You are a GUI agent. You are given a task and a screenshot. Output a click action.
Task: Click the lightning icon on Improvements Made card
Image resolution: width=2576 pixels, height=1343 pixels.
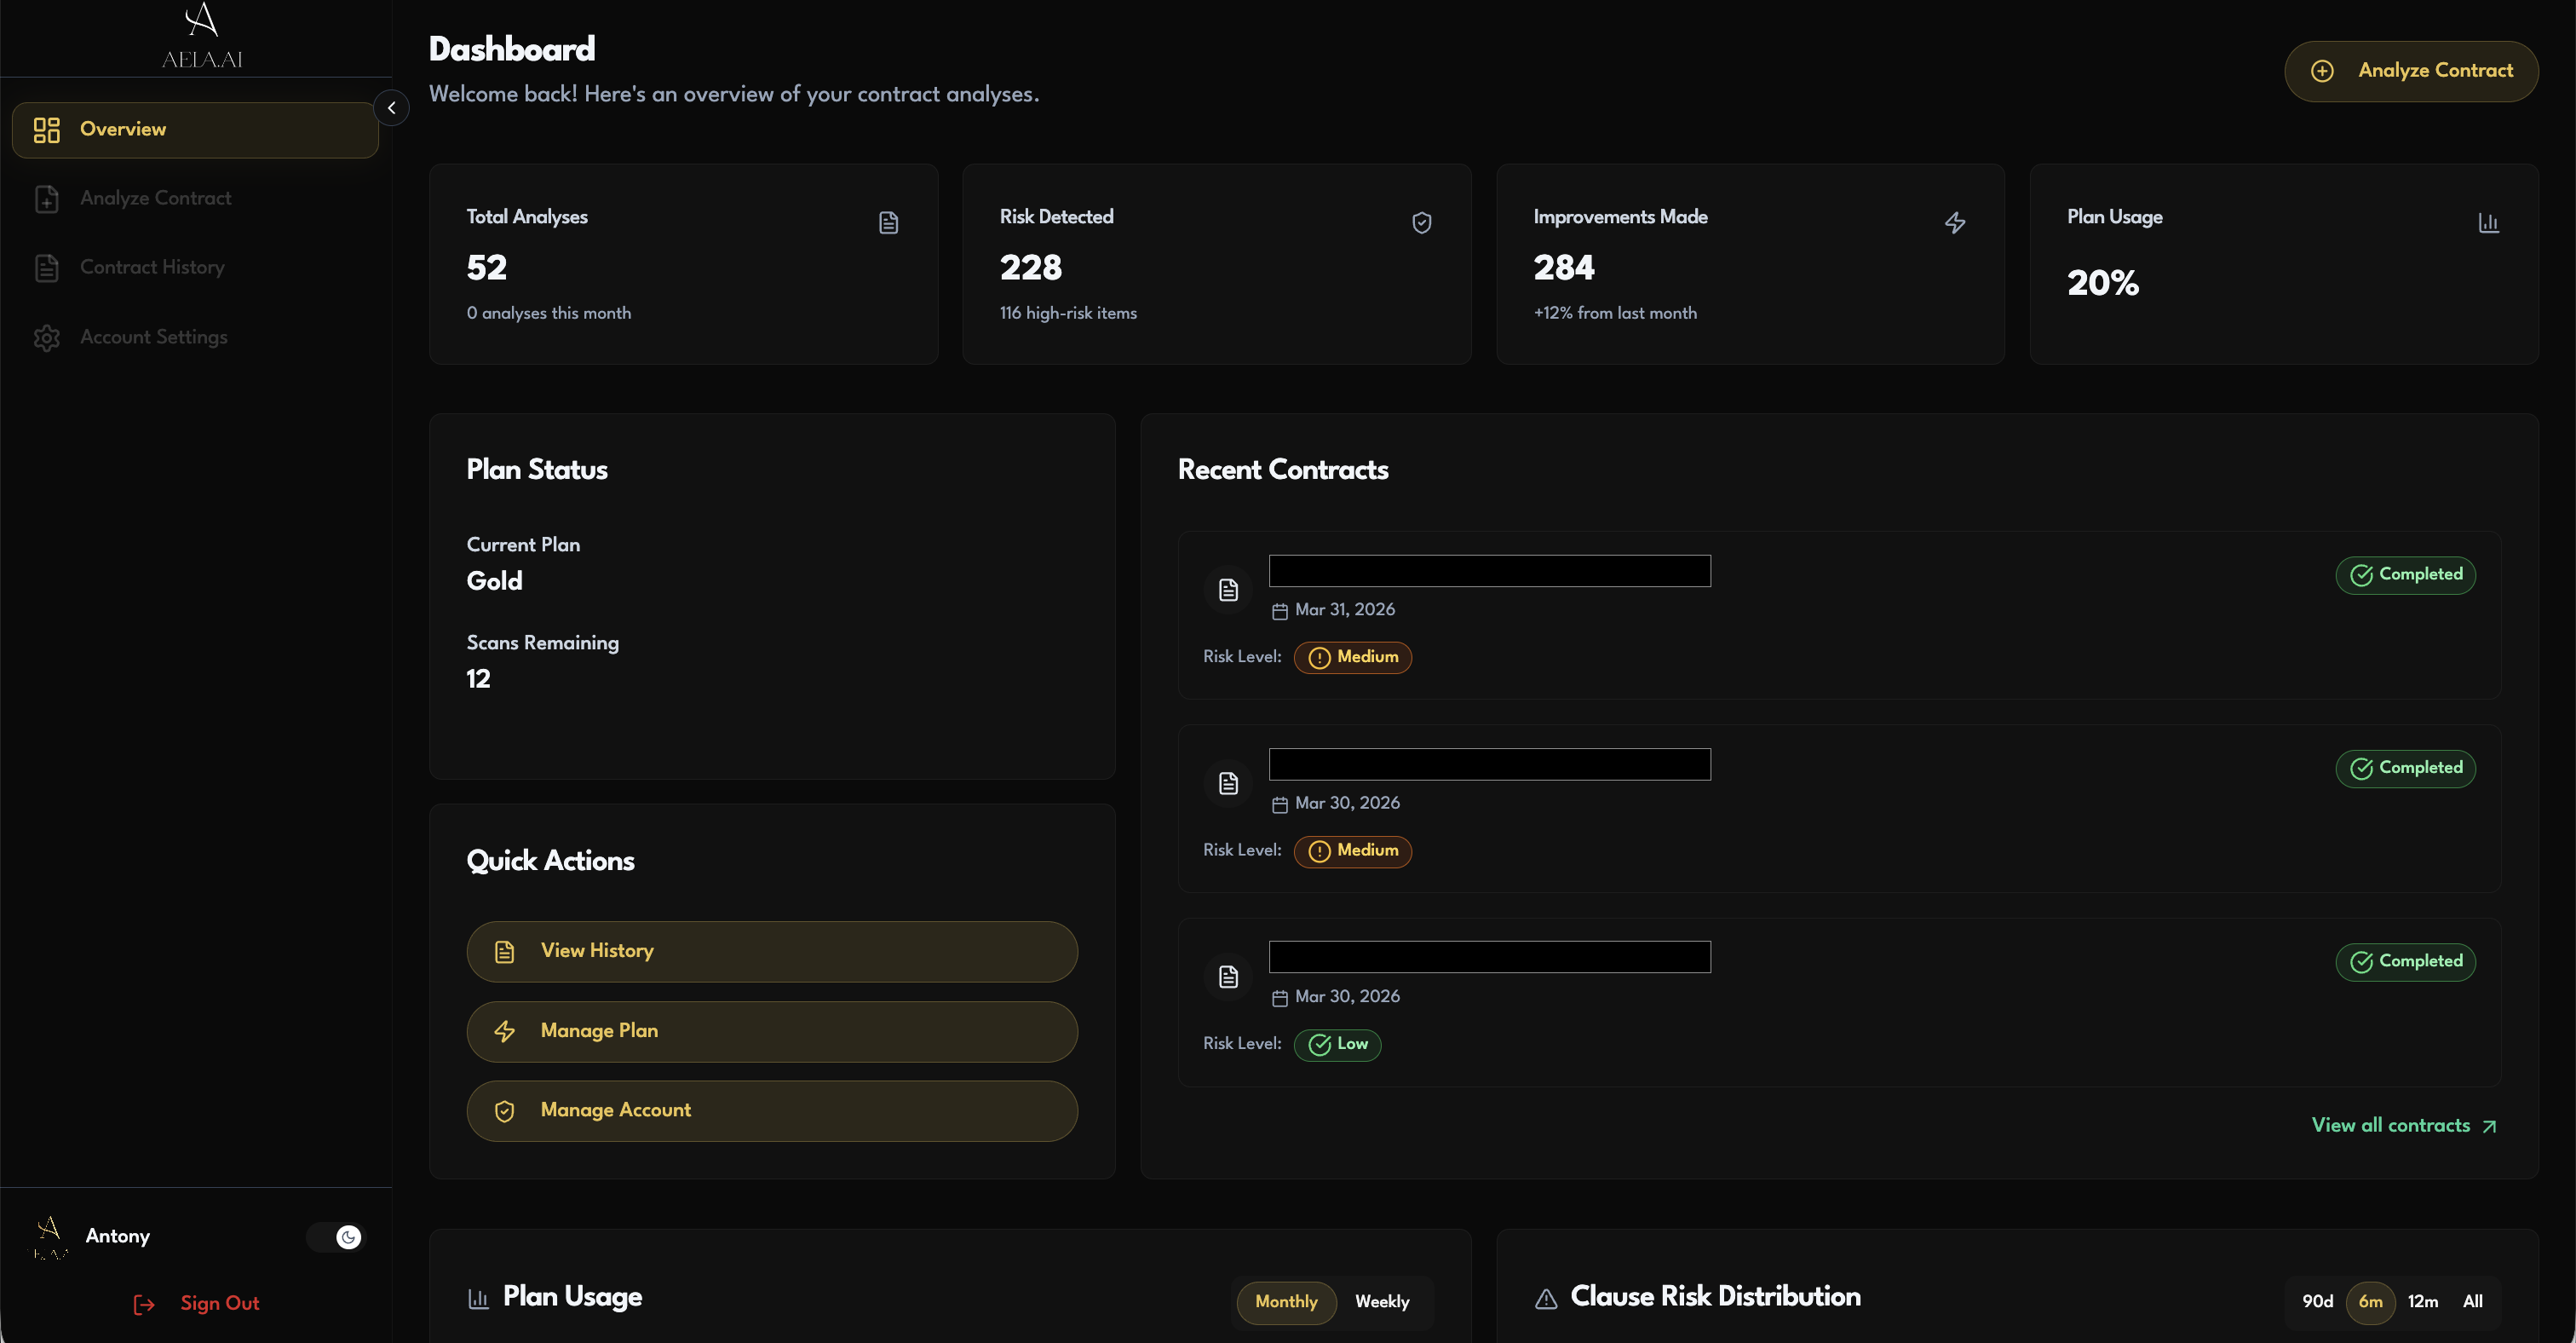click(1955, 222)
